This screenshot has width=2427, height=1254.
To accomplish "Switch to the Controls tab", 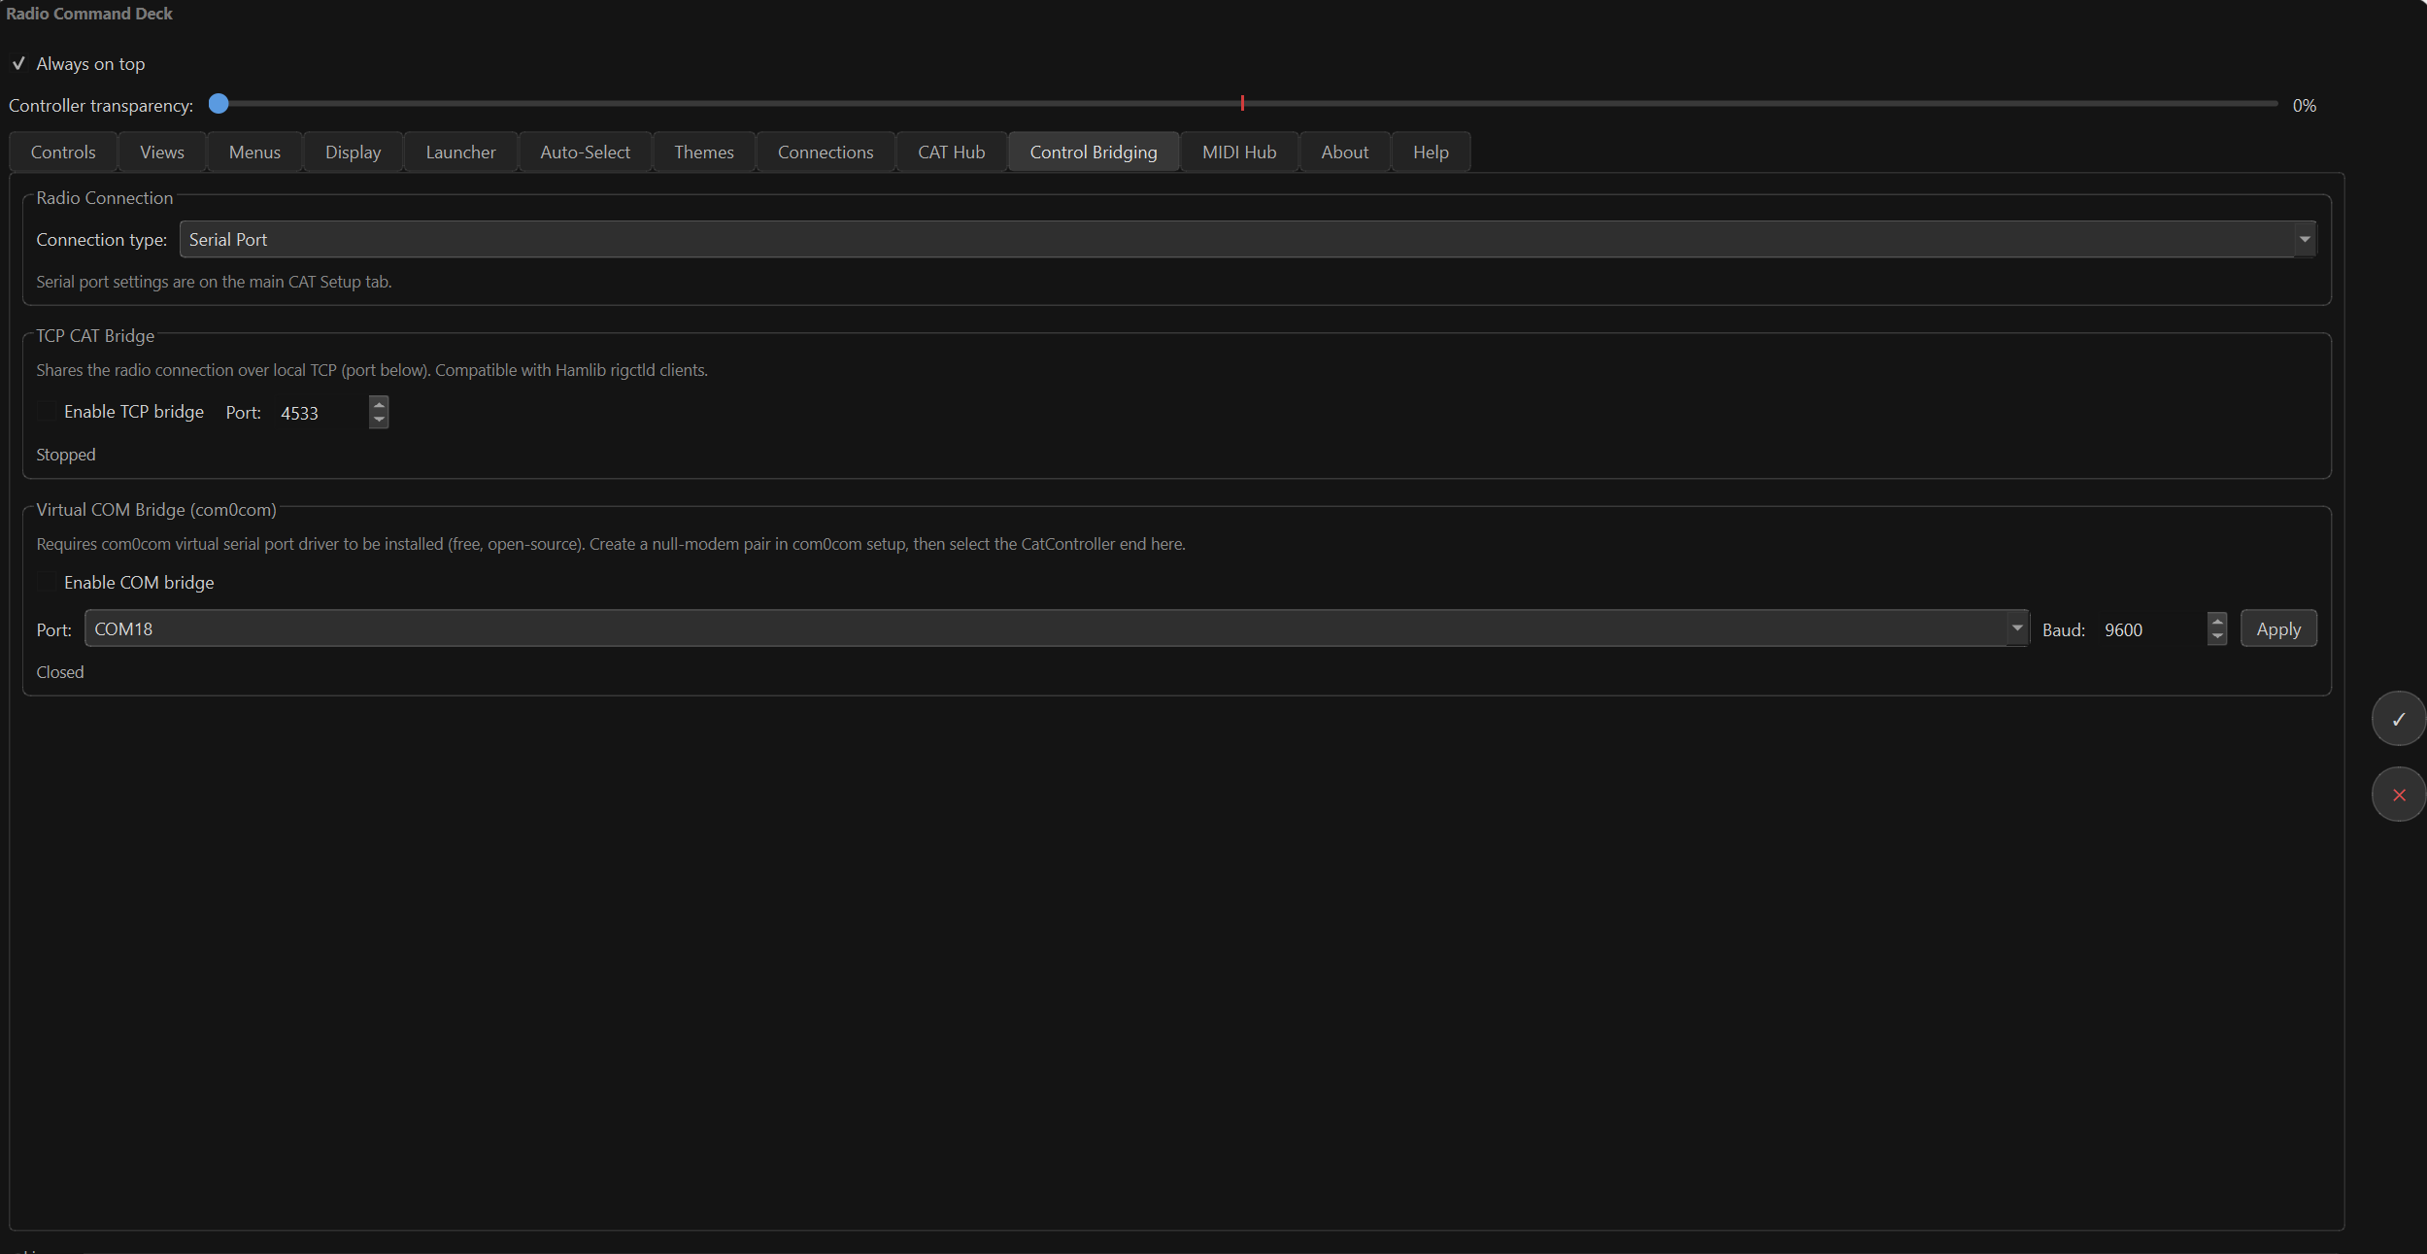I will click(x=63, y=153).
